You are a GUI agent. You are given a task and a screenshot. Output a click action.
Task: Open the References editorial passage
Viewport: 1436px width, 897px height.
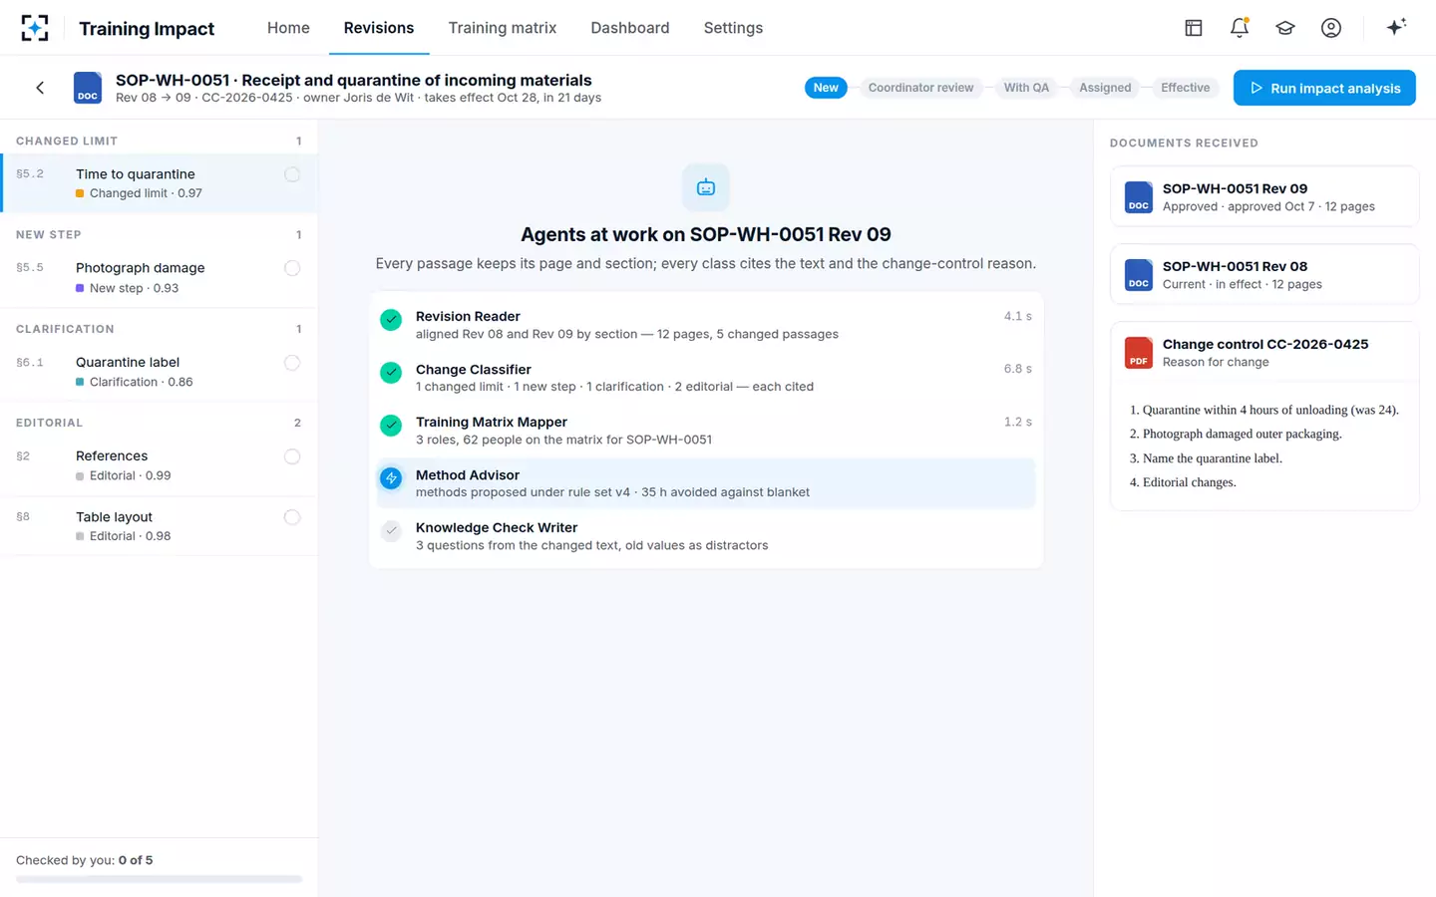coord(160,465)
